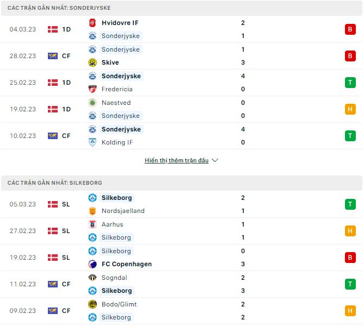The width and height of the screenshot is (364, 326).
Task: Click the Kolding IF team logo
Action: coord(92,142)
